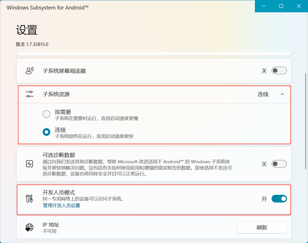Turn off the 开发人员模式 switch

point(279,199)
